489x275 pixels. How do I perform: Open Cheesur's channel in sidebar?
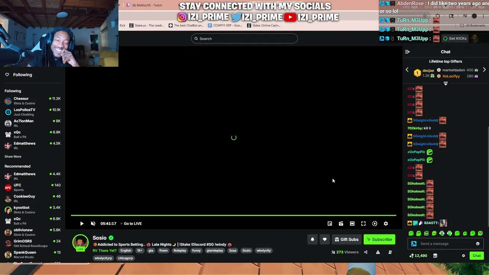click(32, 101)
